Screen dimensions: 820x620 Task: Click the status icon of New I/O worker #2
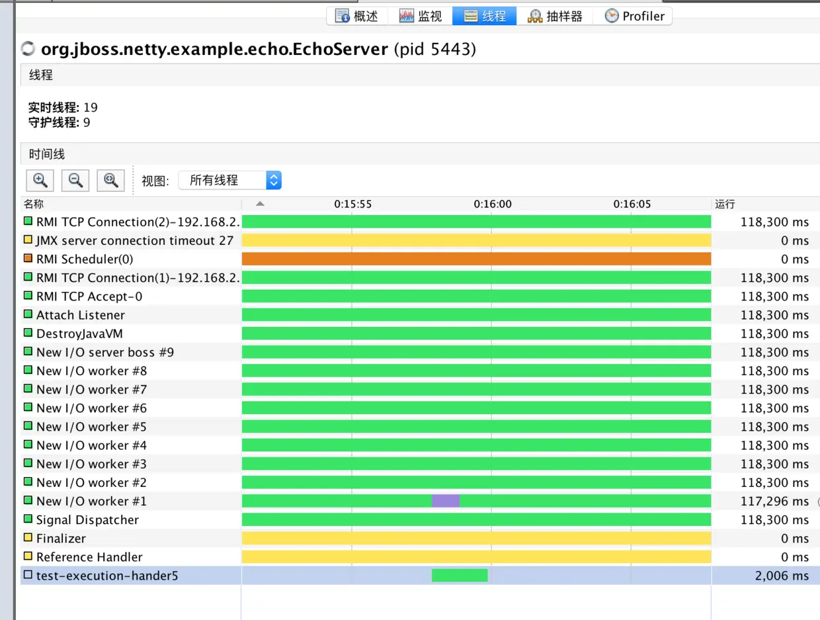(x=28, y=482)
